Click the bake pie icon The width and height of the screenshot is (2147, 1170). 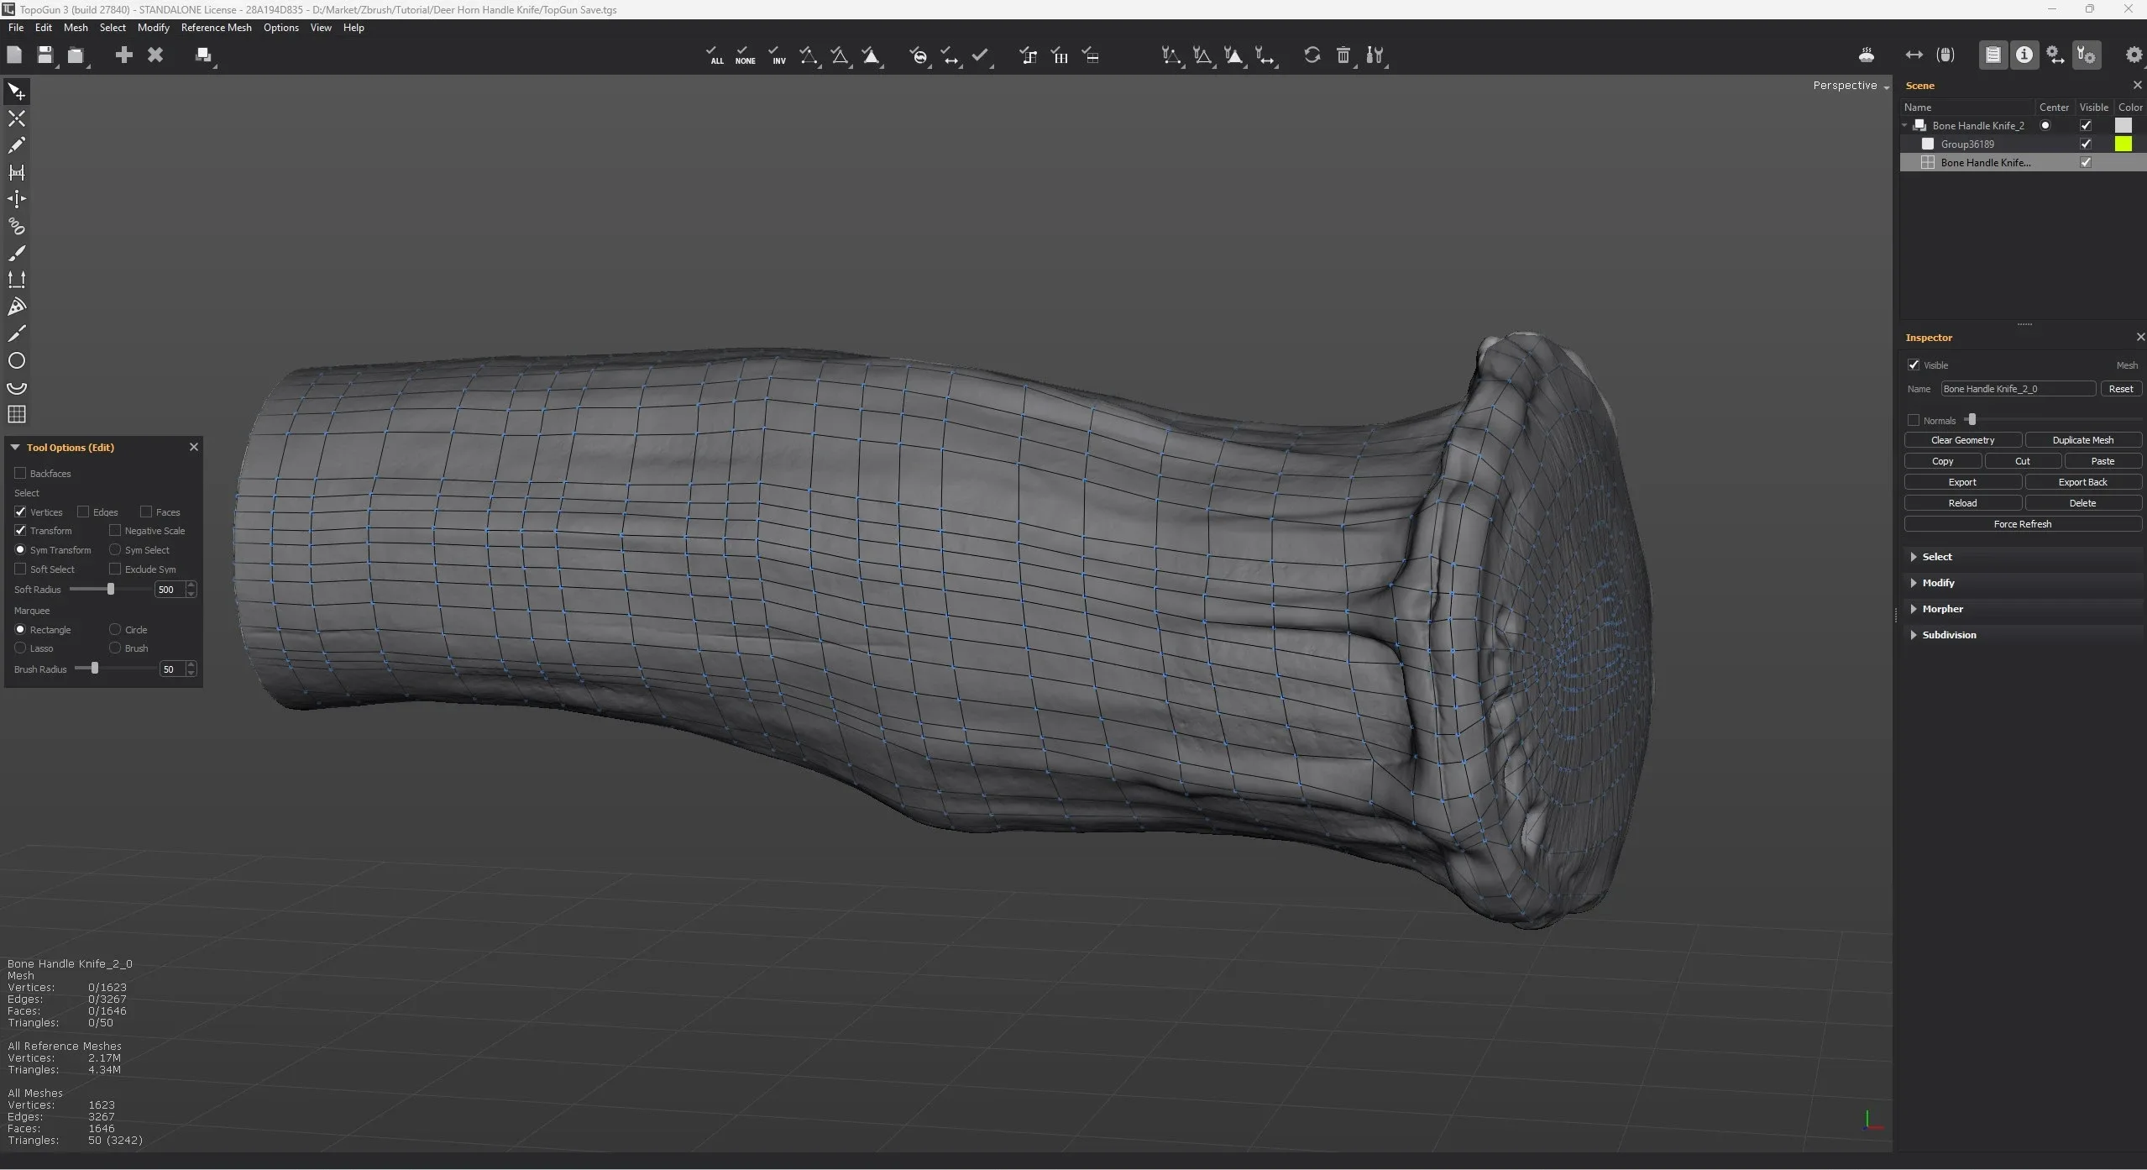coord(1866,55)
